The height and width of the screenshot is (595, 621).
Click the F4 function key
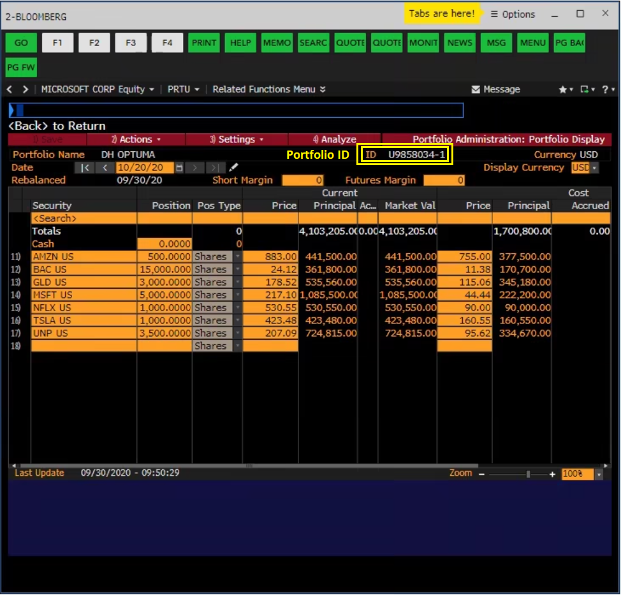pos(168,43)
